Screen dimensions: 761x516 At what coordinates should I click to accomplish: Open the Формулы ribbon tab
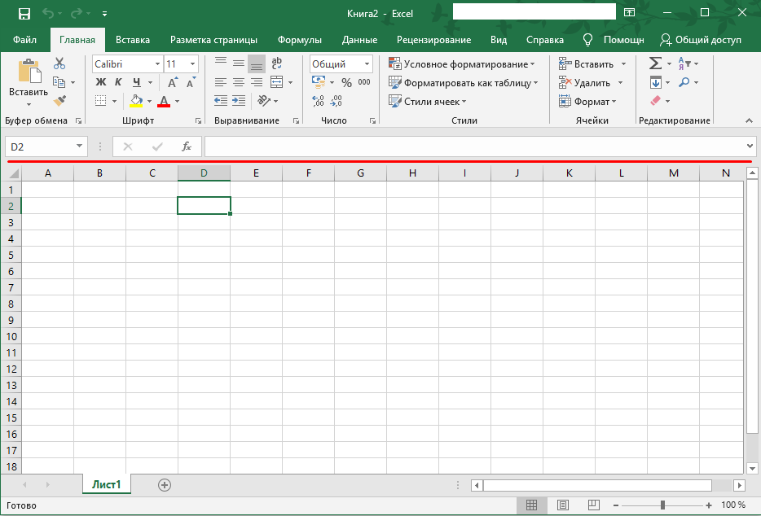(x=299, y=40)
